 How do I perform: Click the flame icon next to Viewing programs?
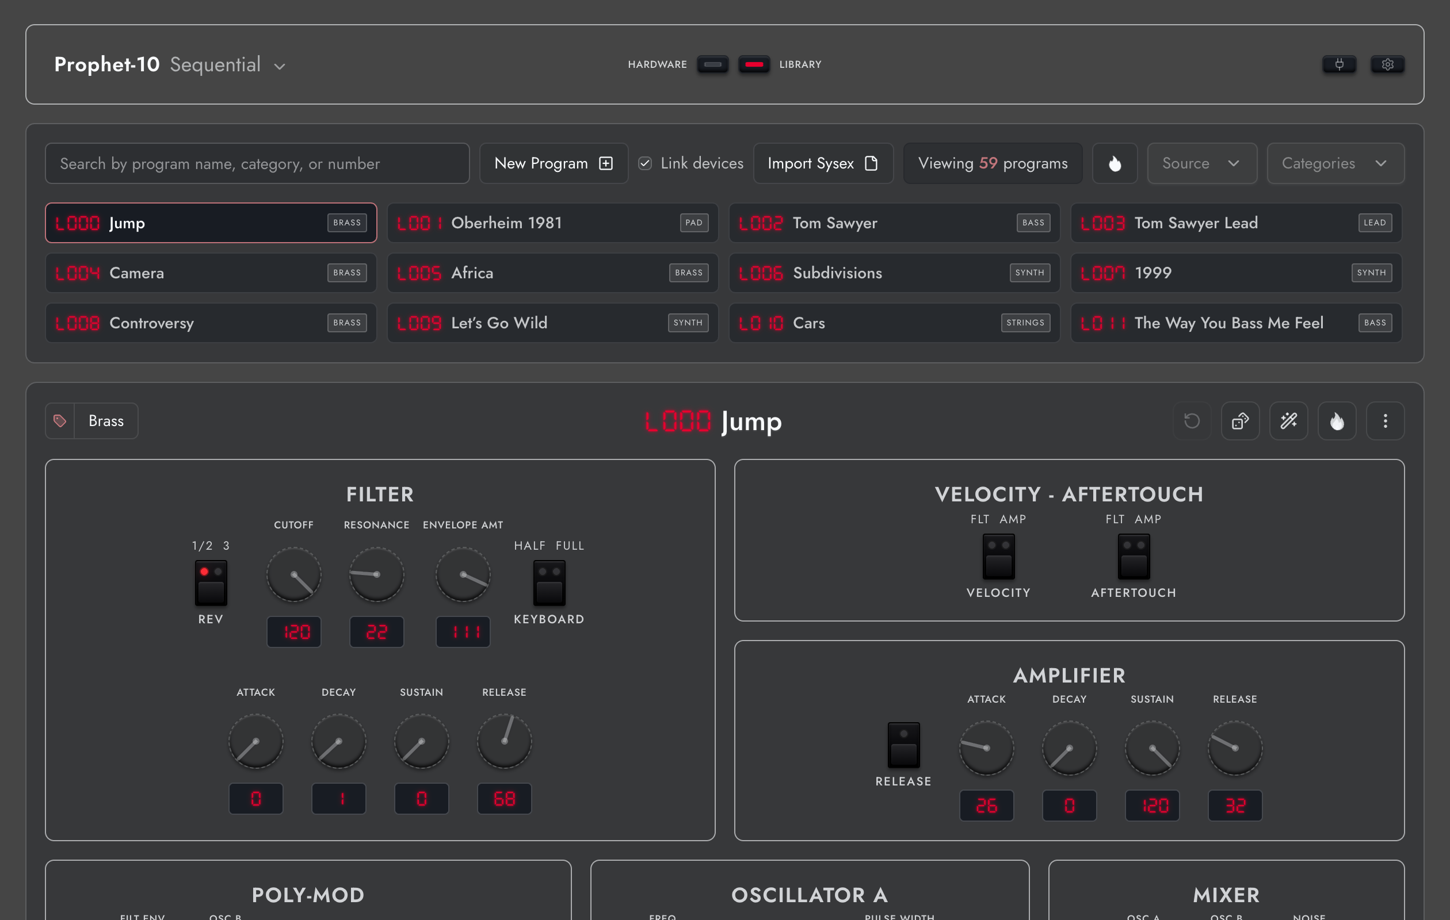tap(1115, 163)
